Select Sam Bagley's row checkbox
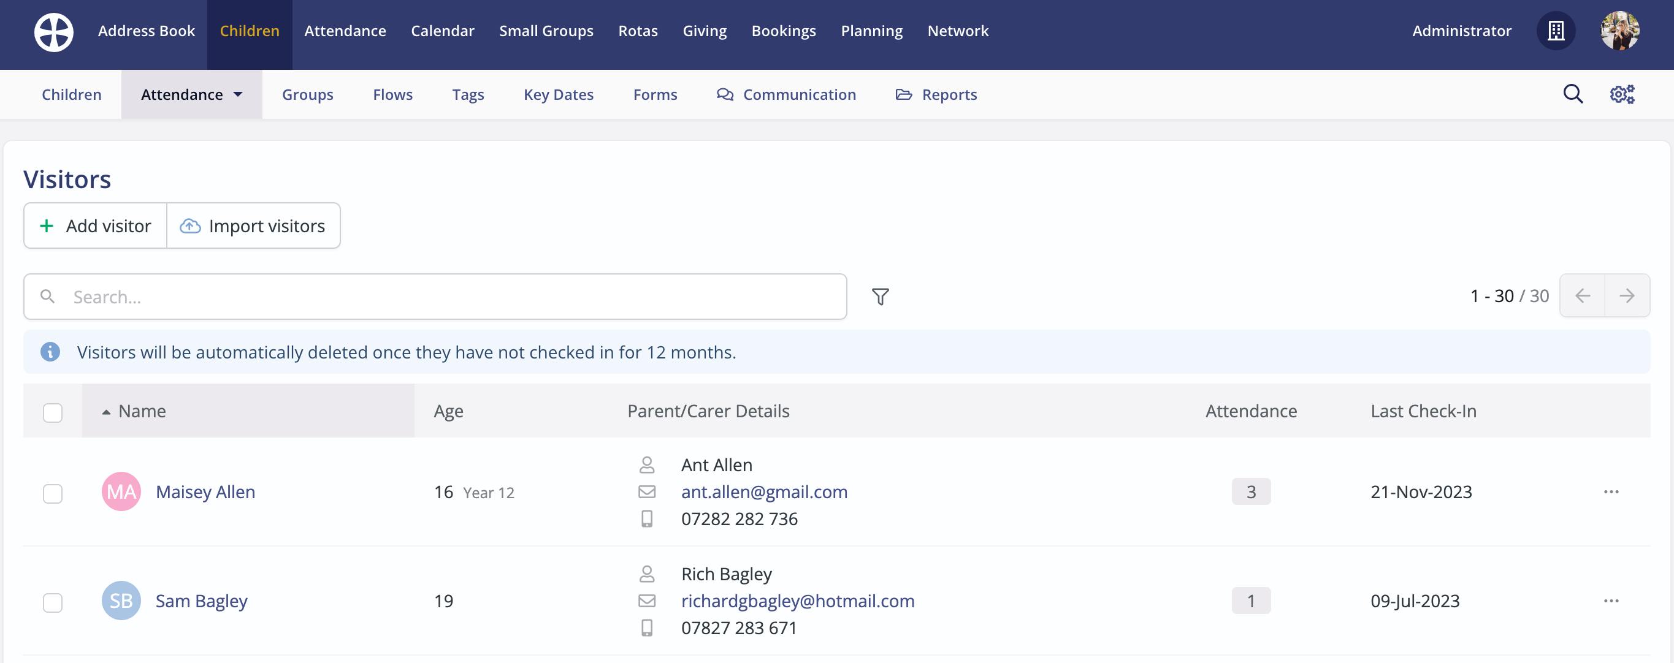Viewport: 1674px width, 663px height. (x=53, y=602)
